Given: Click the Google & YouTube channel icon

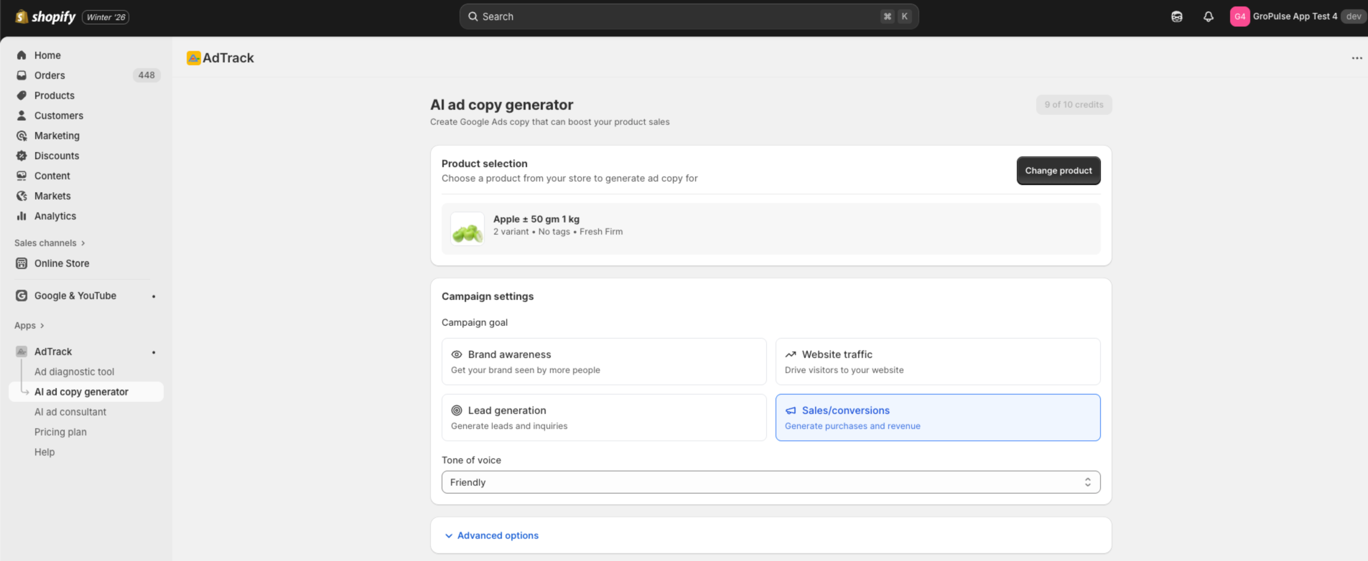Looking at the screenshot, I should (21, 295).
